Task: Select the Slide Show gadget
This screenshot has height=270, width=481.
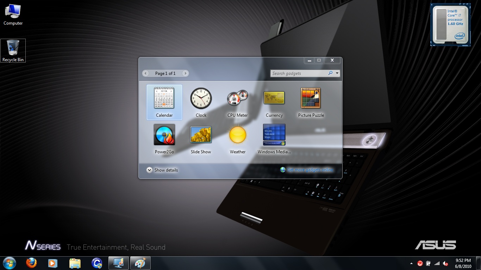Action: pos(201,139)
